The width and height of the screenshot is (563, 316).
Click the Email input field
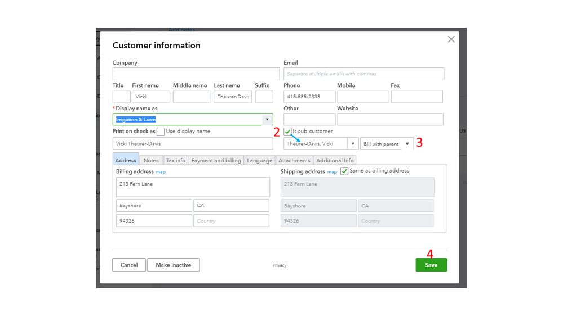tap(363, 74)
